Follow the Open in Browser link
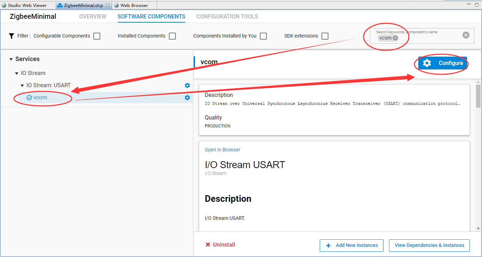This screenshot has width=482, height=257. pos(223,150)
